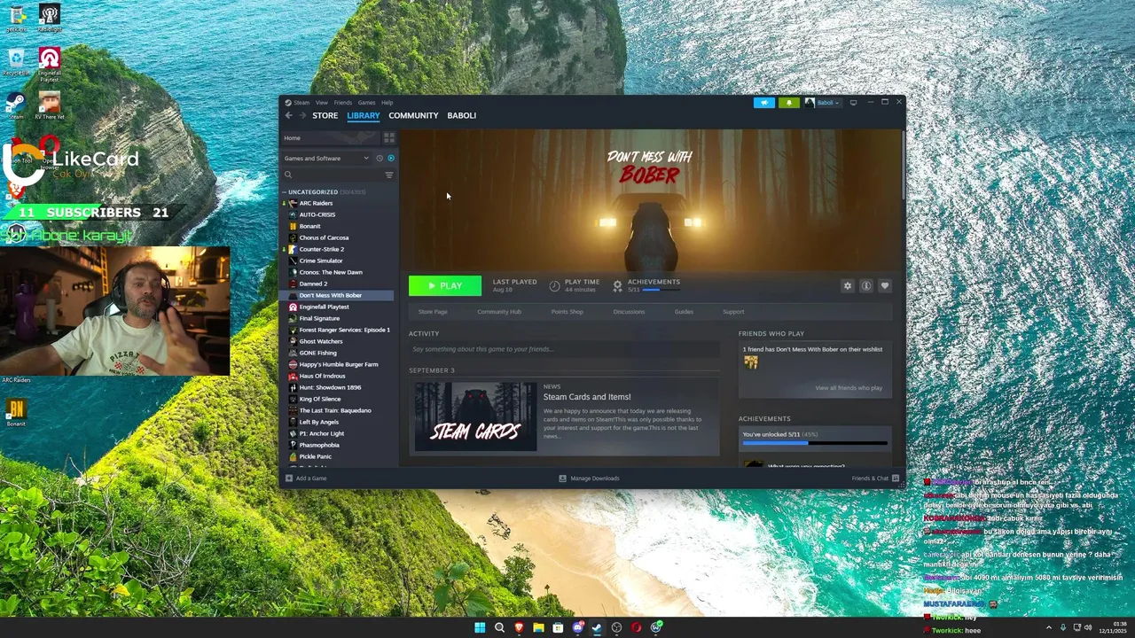Screen dimensions: 1135x638
Task: Select Hunt: Showdown 1896 in library
Action: point(330,387)
